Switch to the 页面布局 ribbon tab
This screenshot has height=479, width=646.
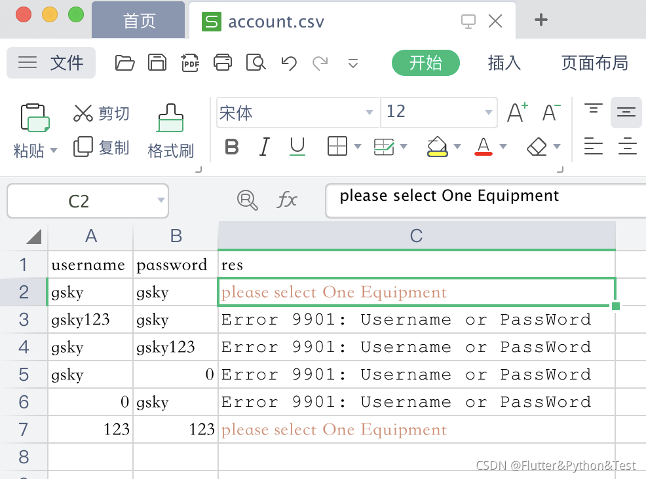coord(594,63)
